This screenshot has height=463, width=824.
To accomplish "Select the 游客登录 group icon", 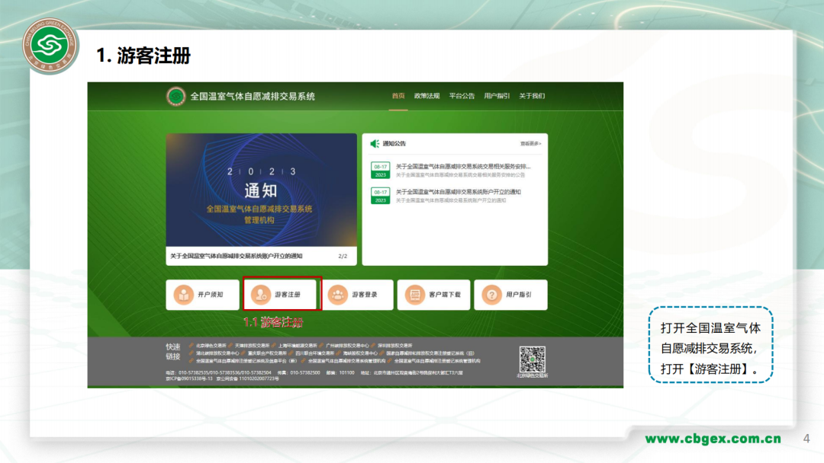I will (x=338, y=293).
